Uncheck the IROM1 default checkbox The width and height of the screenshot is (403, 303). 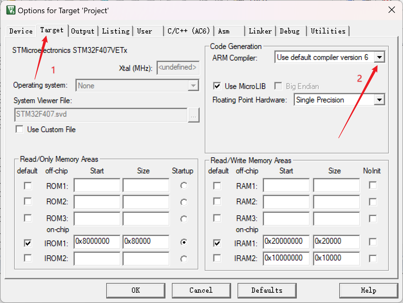(28, 243)
